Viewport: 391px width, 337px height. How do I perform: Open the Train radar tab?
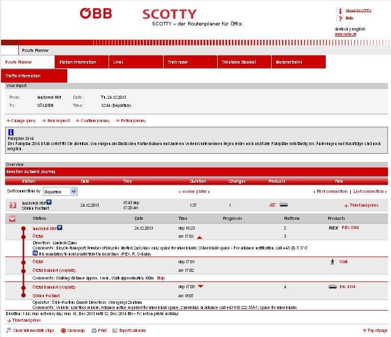[x=190, y=62]
